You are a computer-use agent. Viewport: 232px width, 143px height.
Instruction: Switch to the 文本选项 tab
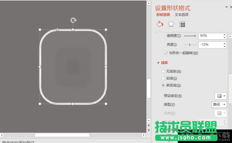pos(182,15)
